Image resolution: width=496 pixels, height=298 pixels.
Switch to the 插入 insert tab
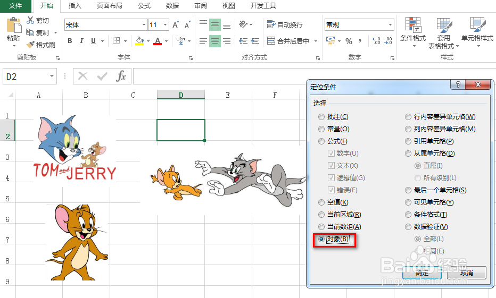pyautogui.click(x=75, y=6)
